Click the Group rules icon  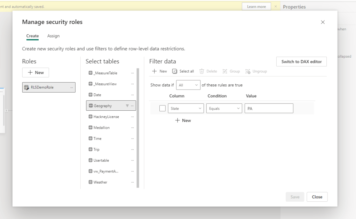click(x=225, y=71)
